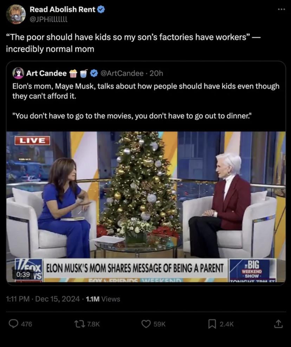Bookmark the tweet via the 2.4K bookmark icon
The height and width of the screenshot is (347, 291).
(x=212, y=324)
